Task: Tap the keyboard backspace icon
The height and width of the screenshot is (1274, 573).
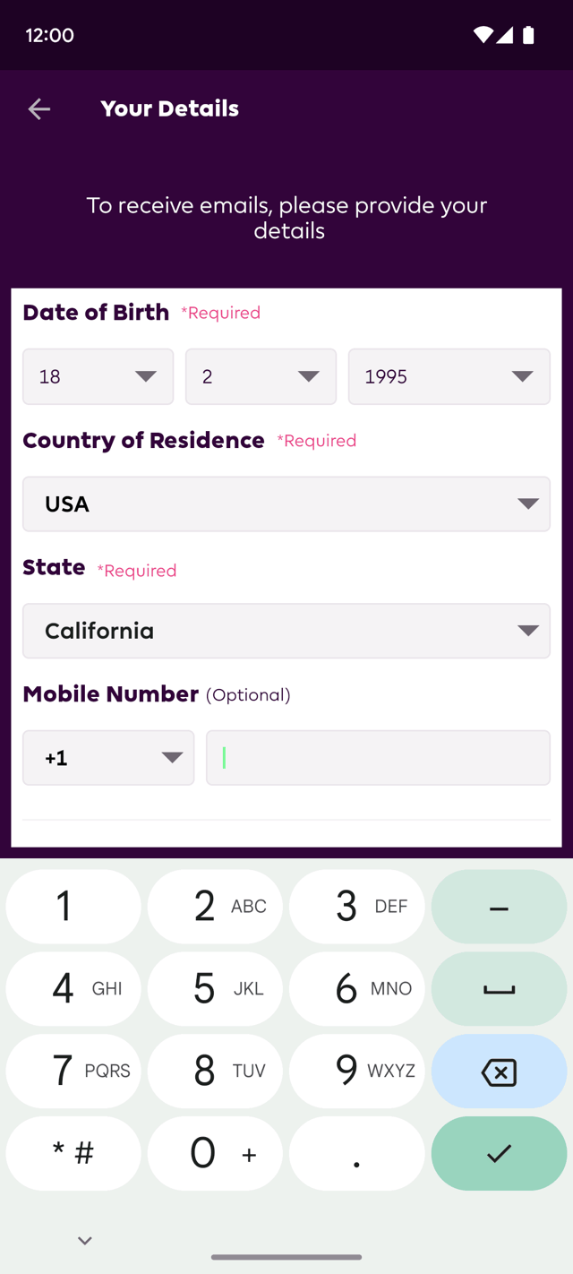Action: tap(499, 1072)
